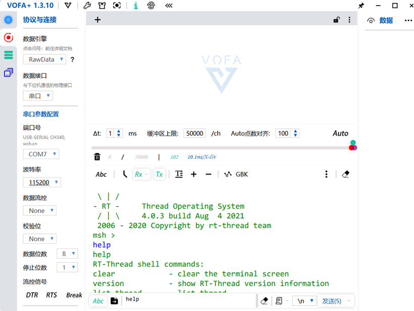
Task: Click the 发送(S) send button
Action: pos(333,300)
